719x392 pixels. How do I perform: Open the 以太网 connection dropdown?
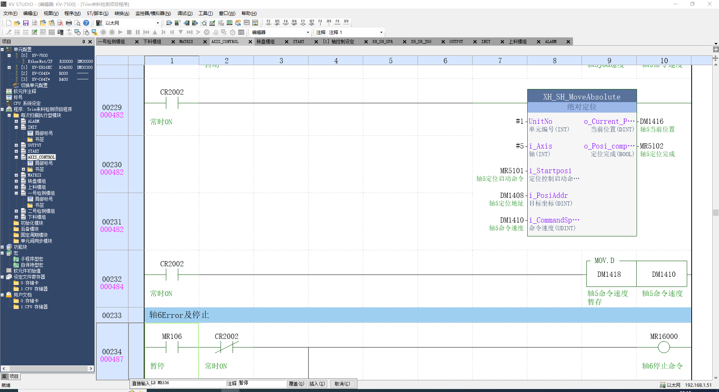pyautogui.click(x=158, y=23)
